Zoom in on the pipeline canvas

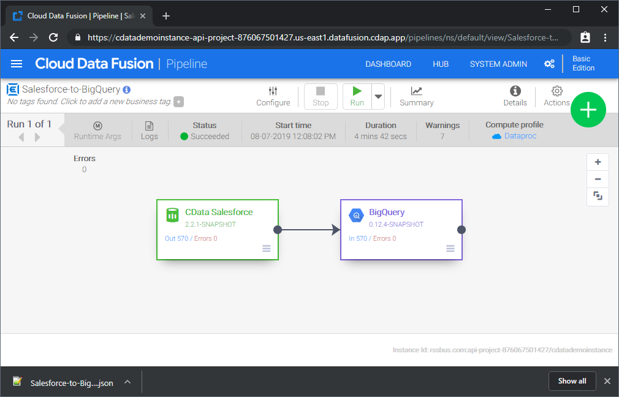click(598, 162)
